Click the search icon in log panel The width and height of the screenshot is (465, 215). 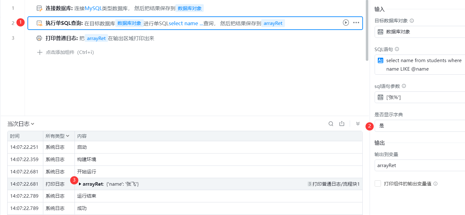(x=331, y=124)
